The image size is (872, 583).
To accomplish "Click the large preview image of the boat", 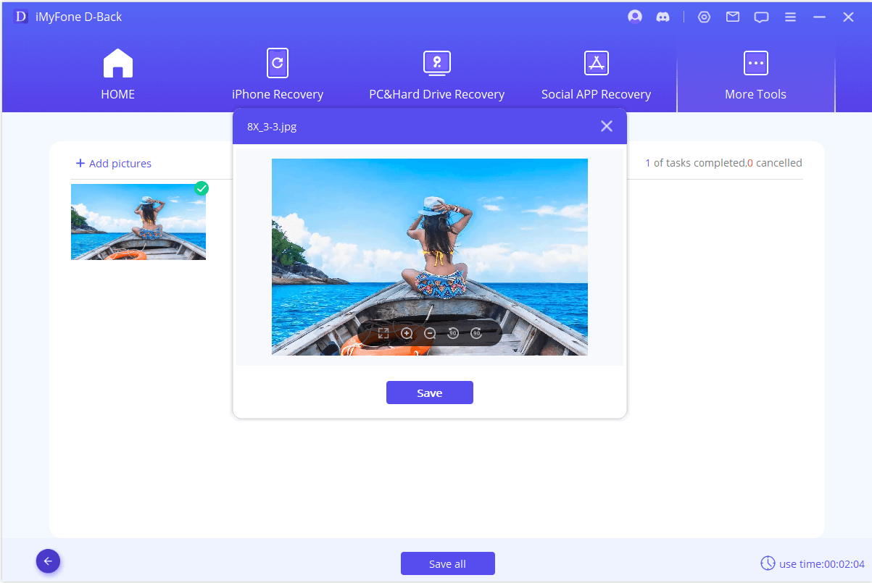I will [x=430, y=257].
